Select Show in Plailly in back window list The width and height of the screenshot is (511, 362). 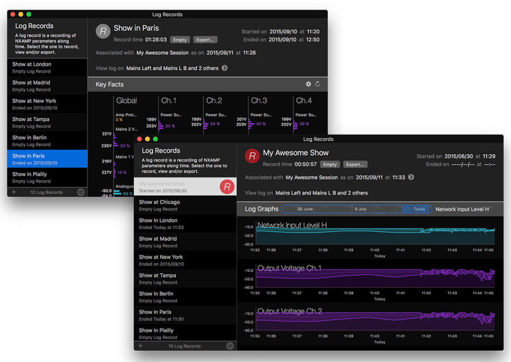point(47,177)
